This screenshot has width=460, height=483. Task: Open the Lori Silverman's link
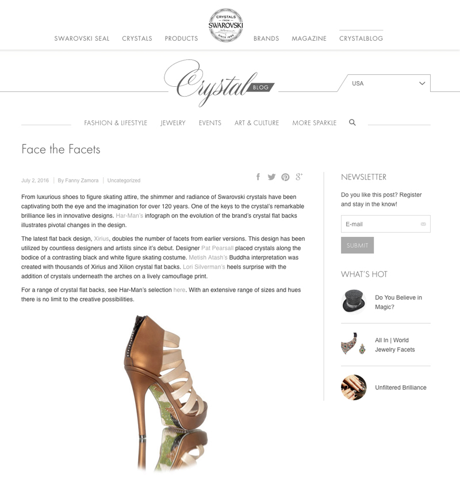click(204, 267)
